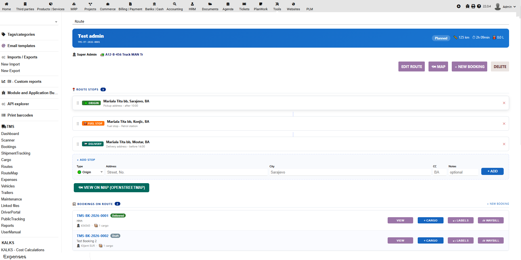This screenshot has width=521, height=260.
Task: Open the Home menu icon
Action: (x=7, y=4)
